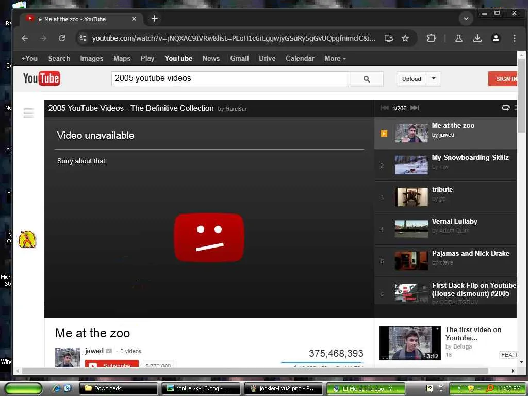The height and width of the screenshot is (396, 528).
Task: Click jawed's channel avatar thumbnail
Action: coord(68,357)
